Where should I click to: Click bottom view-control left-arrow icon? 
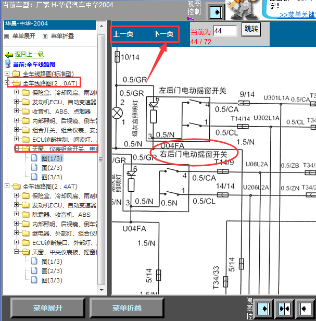305,308
